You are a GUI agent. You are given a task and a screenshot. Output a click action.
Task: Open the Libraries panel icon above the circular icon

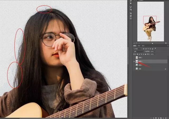click(x=131, y=16)
